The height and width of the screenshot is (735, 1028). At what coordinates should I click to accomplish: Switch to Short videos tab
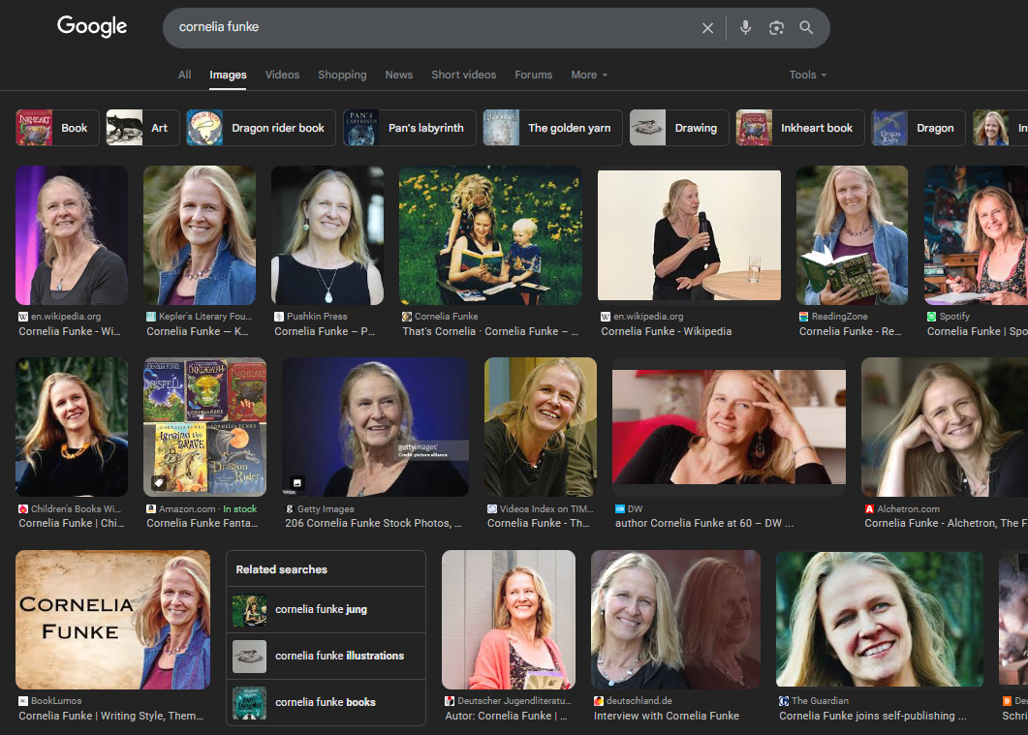(x=463, y=75)
